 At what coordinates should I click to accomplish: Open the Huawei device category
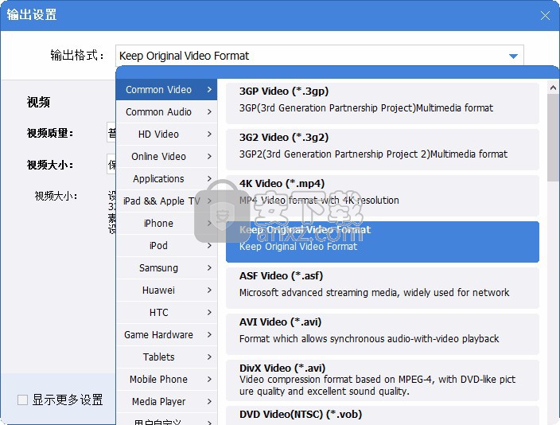(x=166, y=290)
